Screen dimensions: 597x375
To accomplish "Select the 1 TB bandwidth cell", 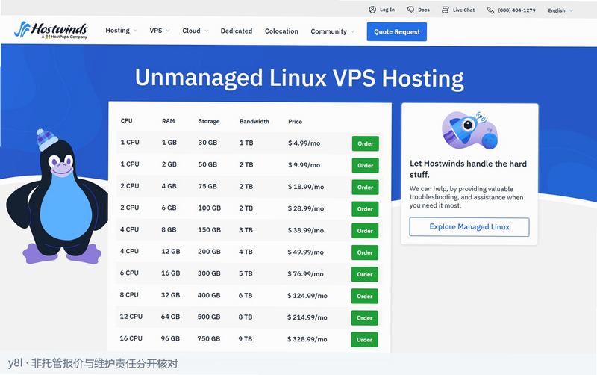I will (x=246, y=143).
